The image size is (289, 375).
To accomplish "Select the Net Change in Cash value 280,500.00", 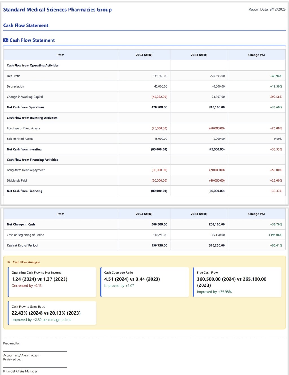I will (x=159, y=224).
